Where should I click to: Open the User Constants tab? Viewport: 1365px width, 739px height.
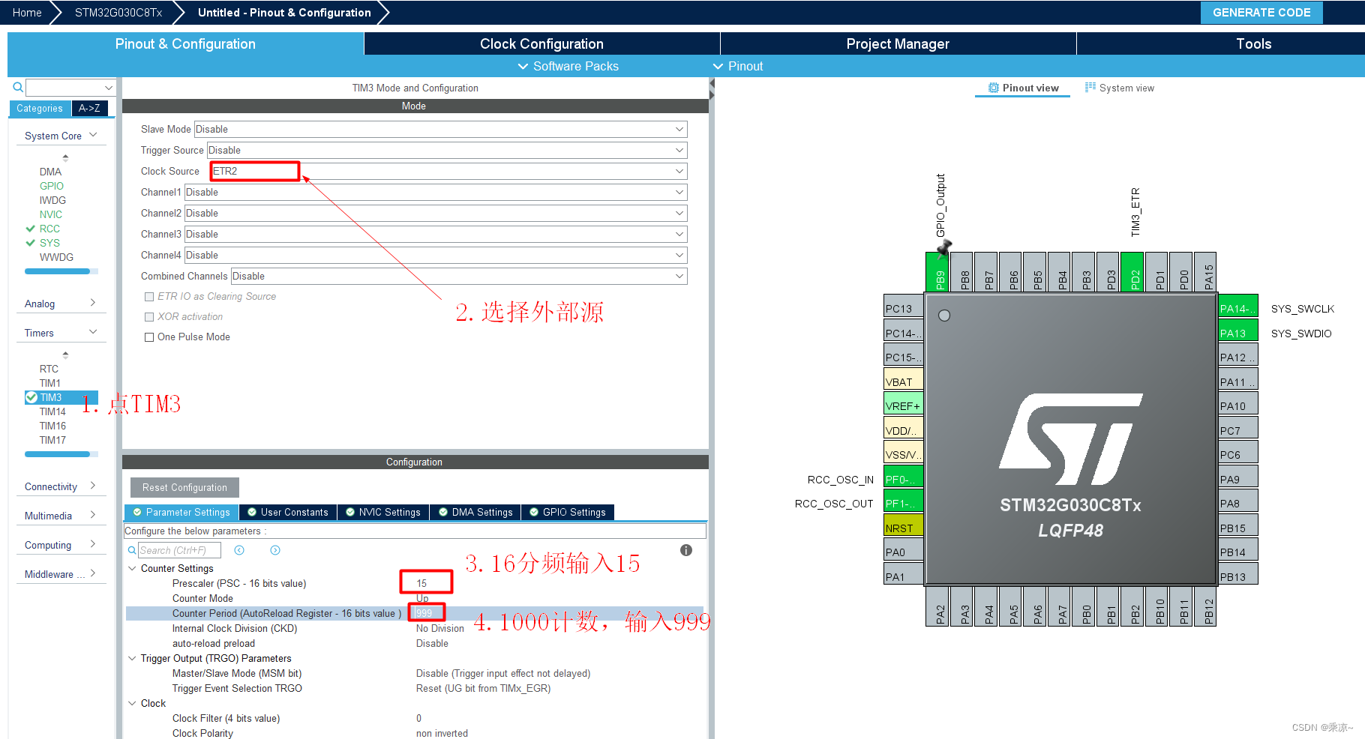[x=287, y=512]
